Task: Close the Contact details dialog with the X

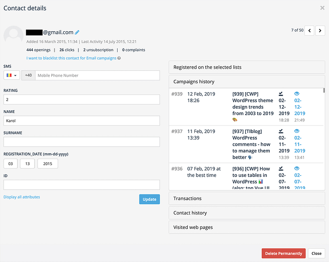Action: 322,8
